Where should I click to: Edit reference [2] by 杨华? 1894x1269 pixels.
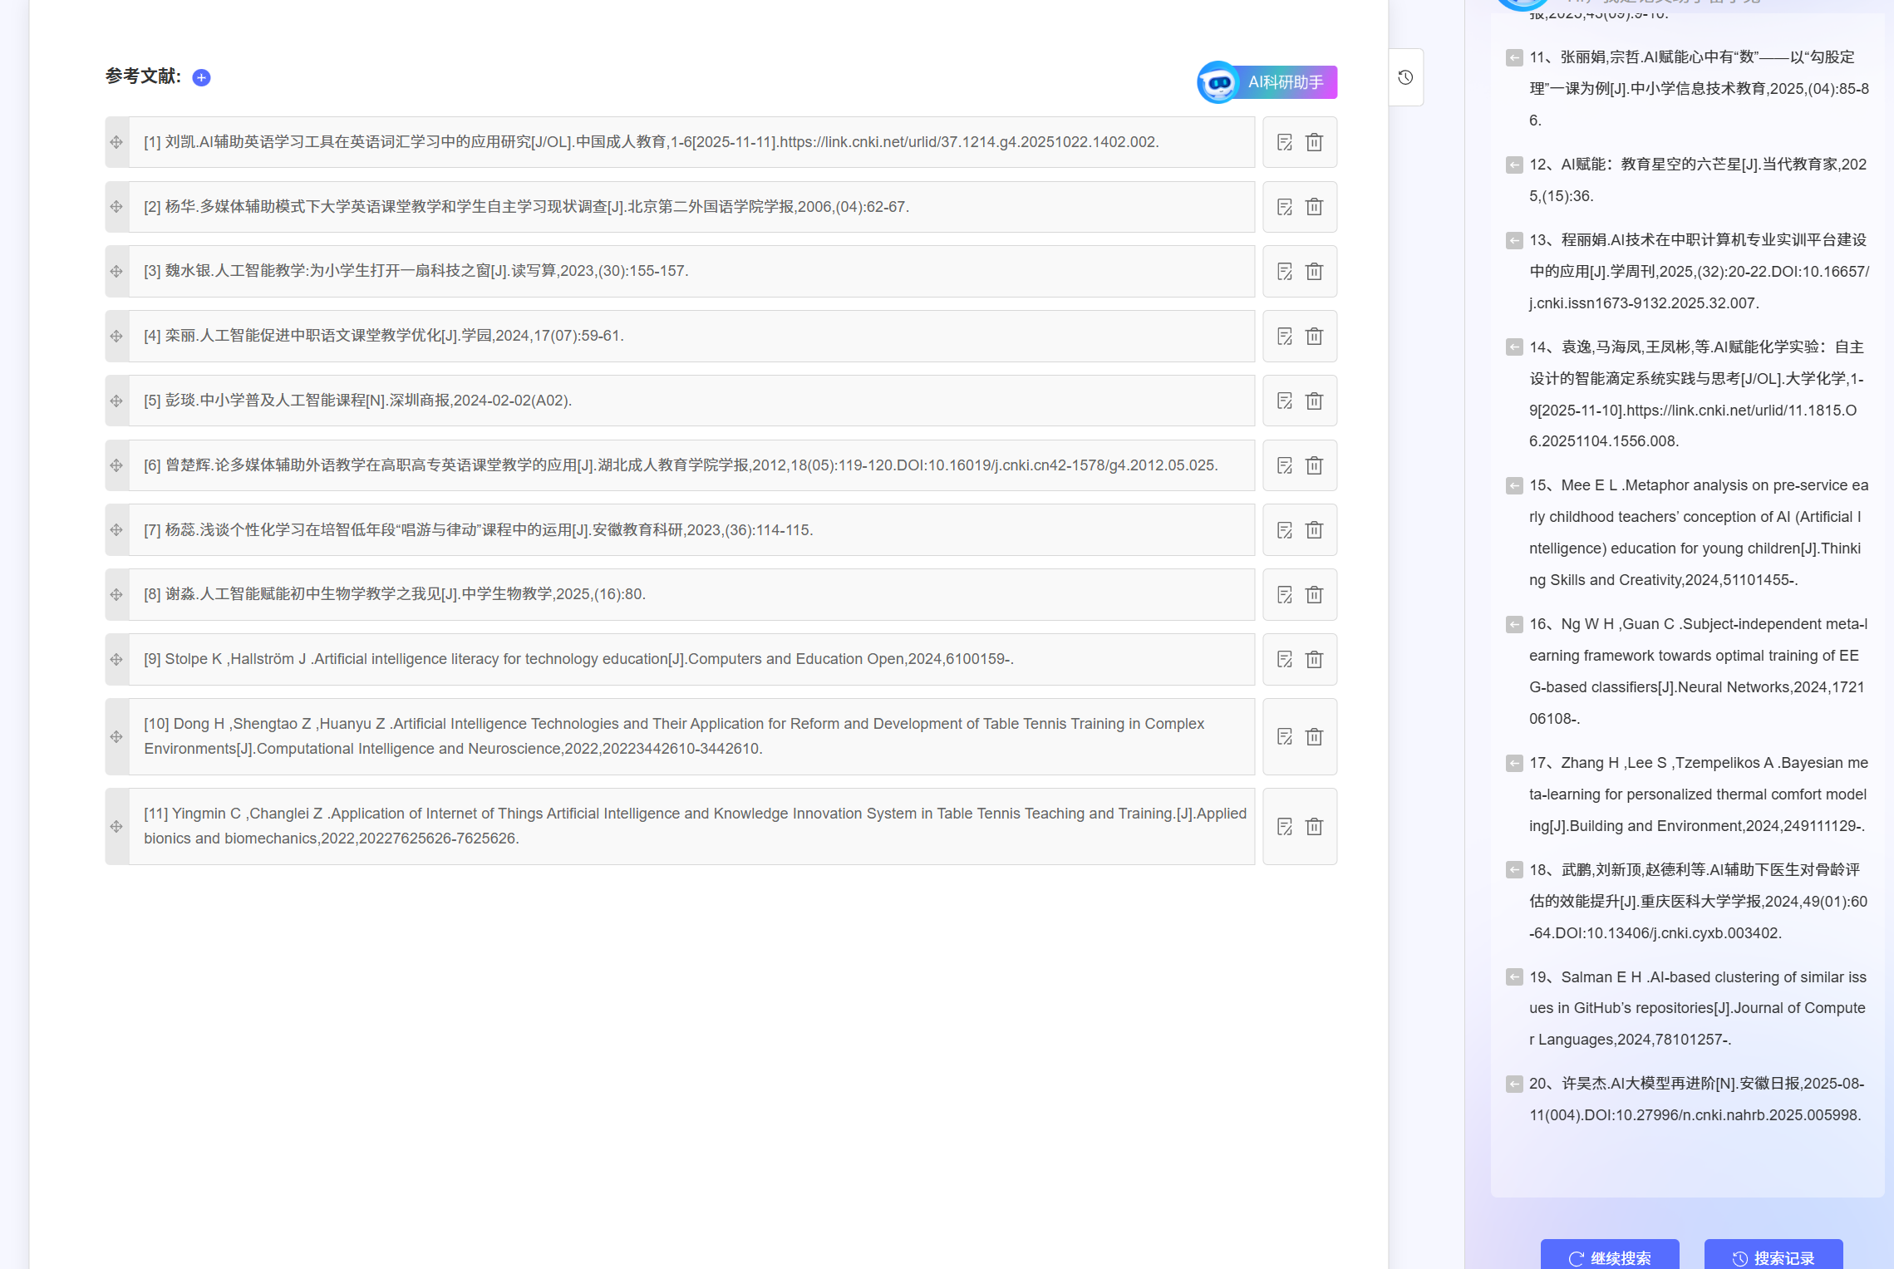pyautogui.click(x=1285, y=207)
